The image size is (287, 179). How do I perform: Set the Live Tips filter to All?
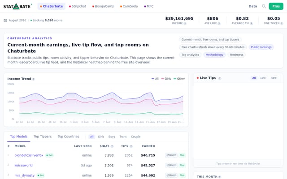(254, 78)
